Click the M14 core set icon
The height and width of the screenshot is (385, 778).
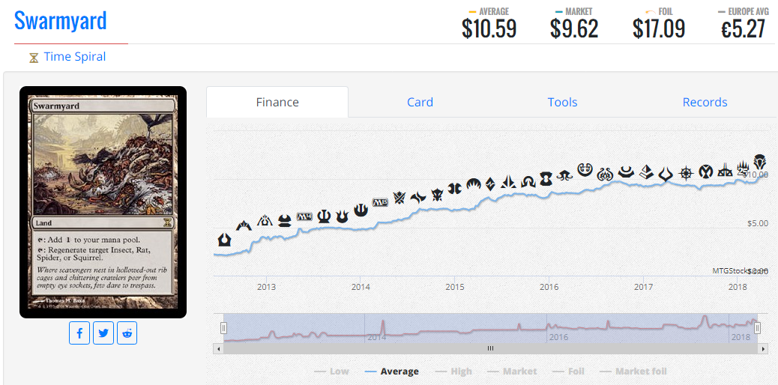304,216
